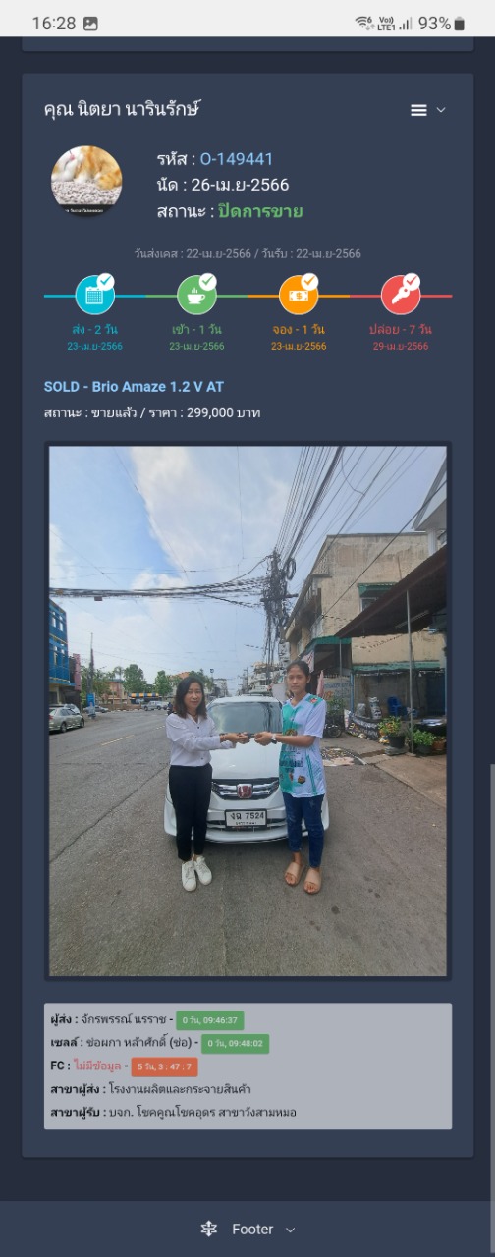The width and height of the screenshot is (495, 1257).
Task: Click the red key release stage icon
Action: point(401,295)
